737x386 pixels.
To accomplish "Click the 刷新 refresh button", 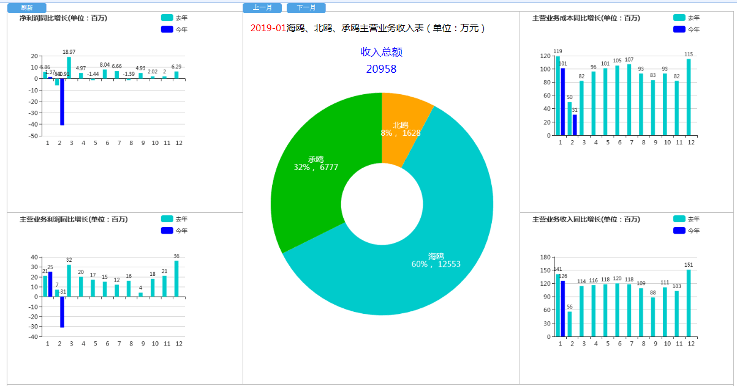I will click(26, 8).
